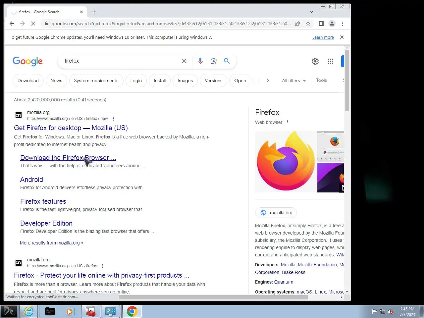Viewport: 424px width, 318px height.
Task: Select the Install filter chip
Action: [160, 80]
